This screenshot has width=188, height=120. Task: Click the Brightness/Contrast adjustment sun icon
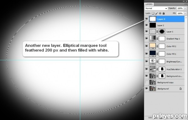153,61
